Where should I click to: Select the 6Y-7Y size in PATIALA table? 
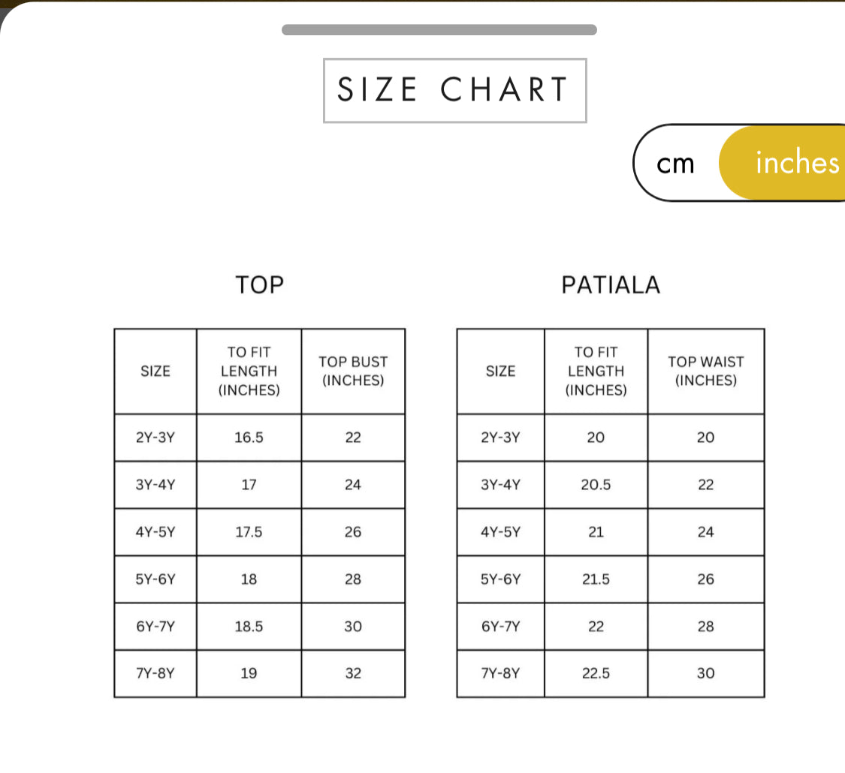(x=500, y=627)
